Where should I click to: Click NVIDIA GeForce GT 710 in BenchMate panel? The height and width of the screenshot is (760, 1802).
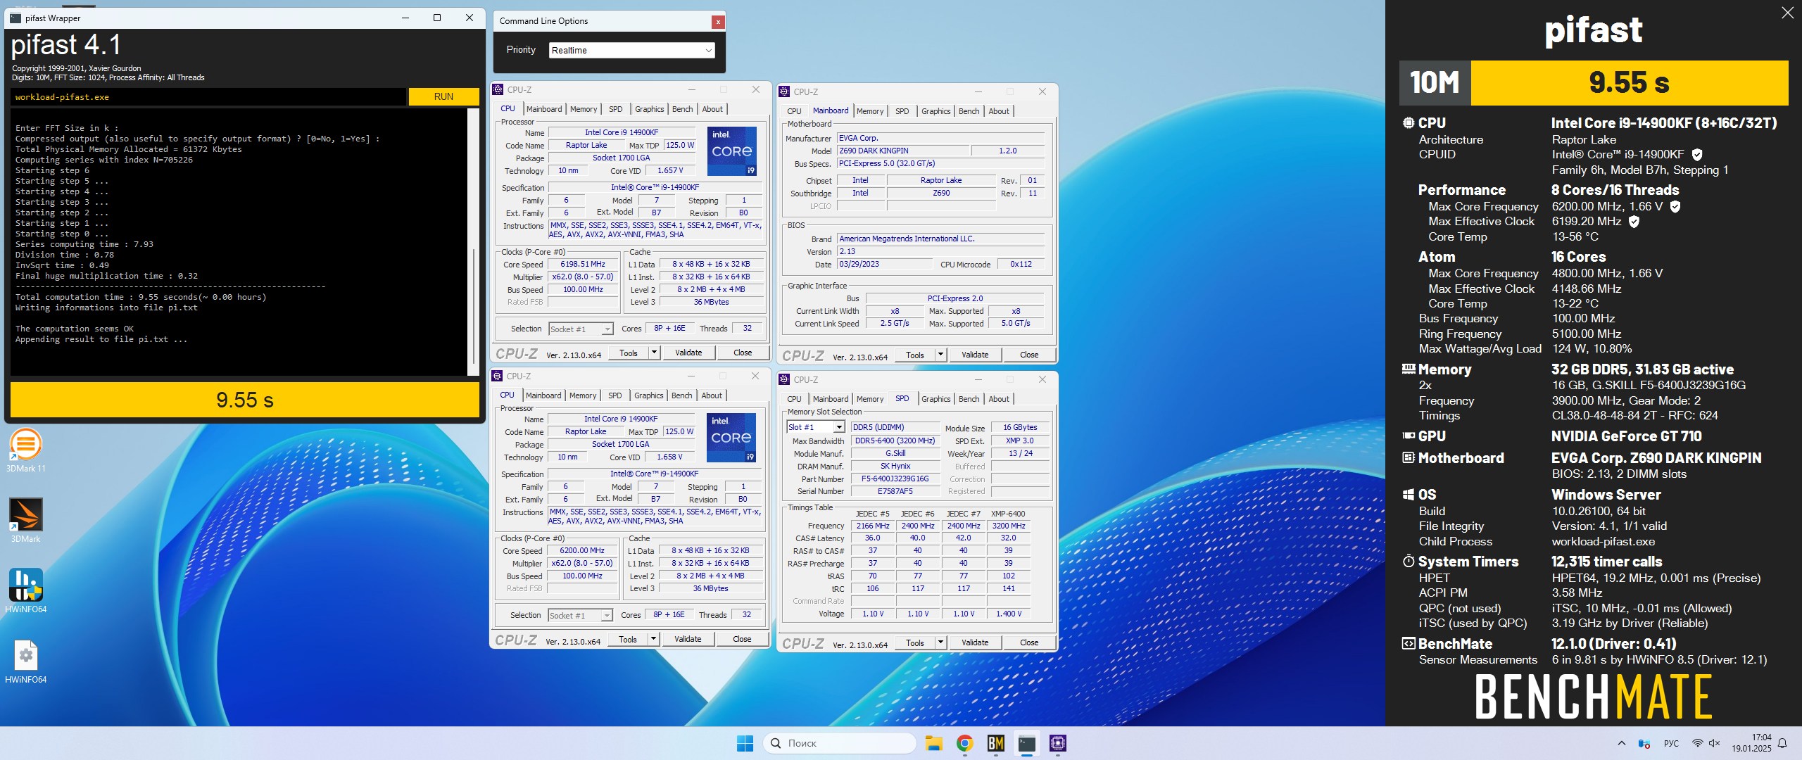click(1626, 436)
